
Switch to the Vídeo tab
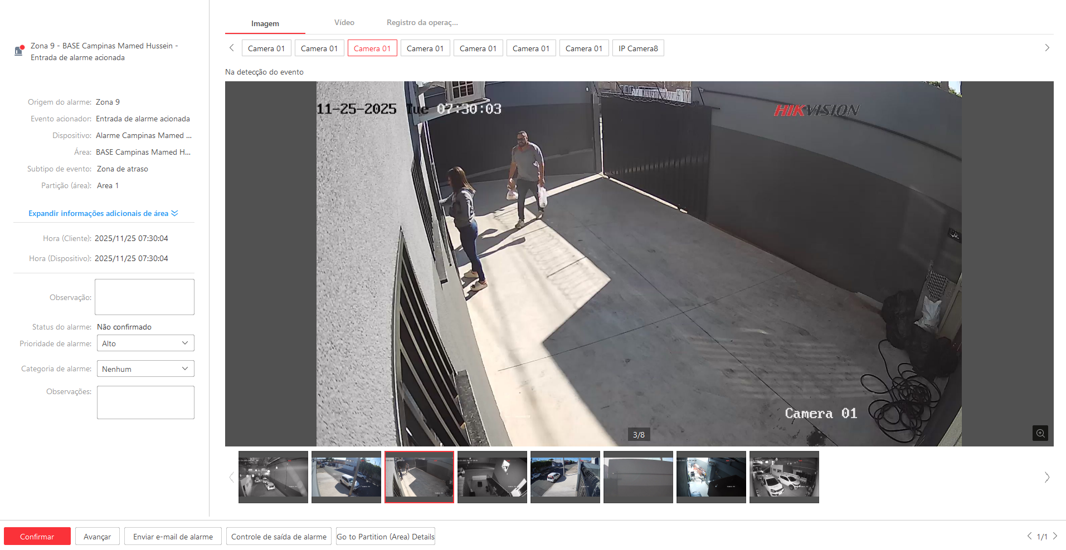coord(344,23)
